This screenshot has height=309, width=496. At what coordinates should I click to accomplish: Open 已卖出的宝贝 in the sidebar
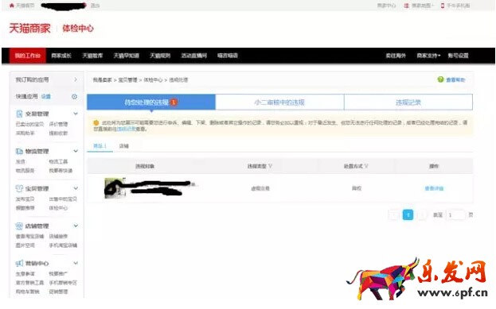pos(29,124)
